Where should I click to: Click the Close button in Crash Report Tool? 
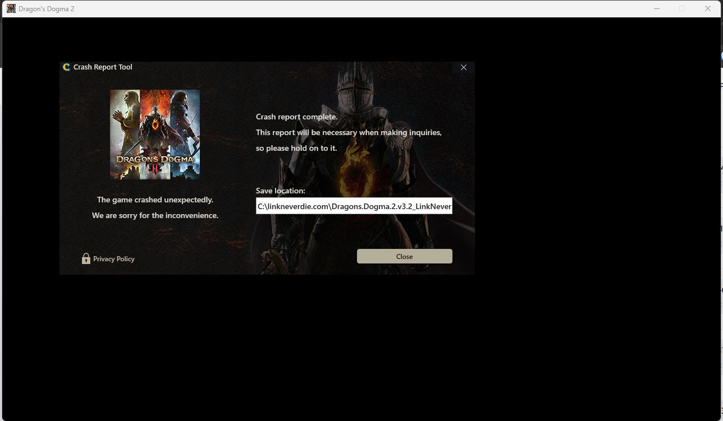[x=404, y=256]
